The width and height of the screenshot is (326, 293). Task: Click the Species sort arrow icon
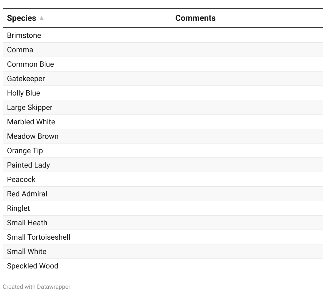tap(42, 18)
